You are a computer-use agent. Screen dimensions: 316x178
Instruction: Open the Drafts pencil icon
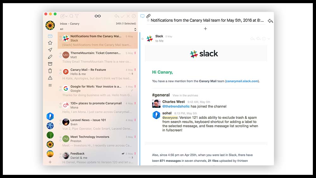click(50, 57)
